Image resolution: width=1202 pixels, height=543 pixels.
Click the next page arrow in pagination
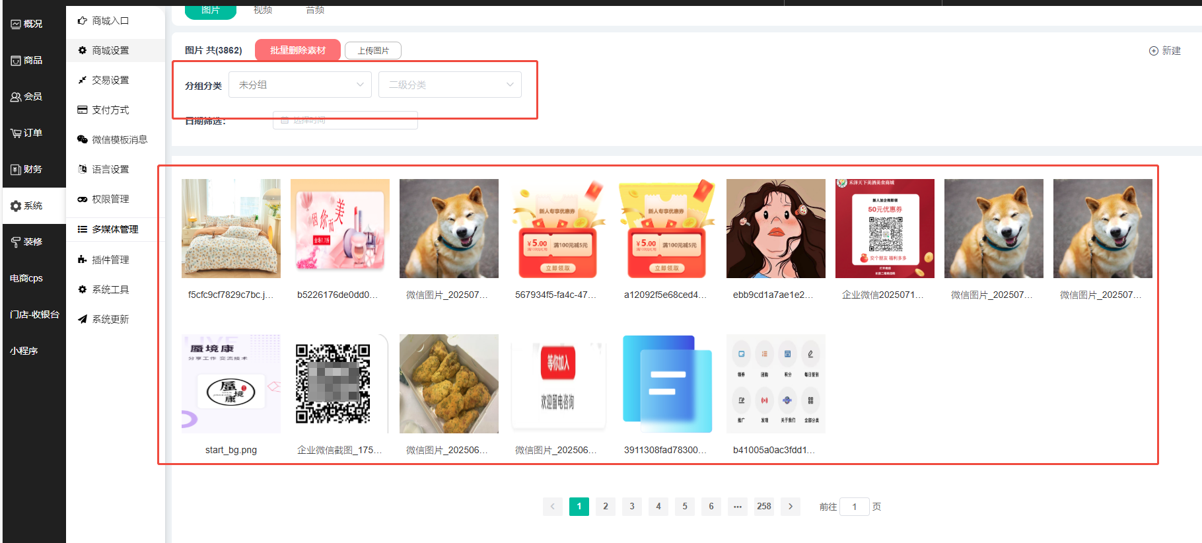click(791, 507)
